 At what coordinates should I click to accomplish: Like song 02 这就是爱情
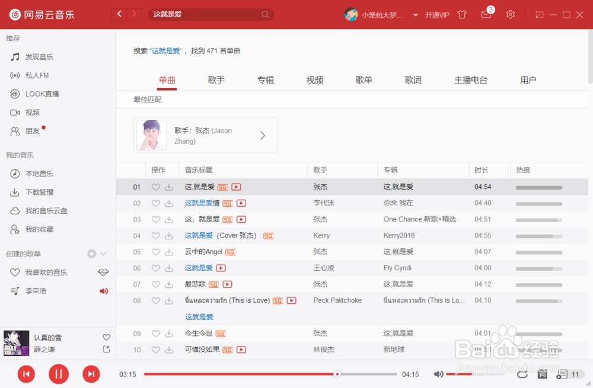click(155, 203)
